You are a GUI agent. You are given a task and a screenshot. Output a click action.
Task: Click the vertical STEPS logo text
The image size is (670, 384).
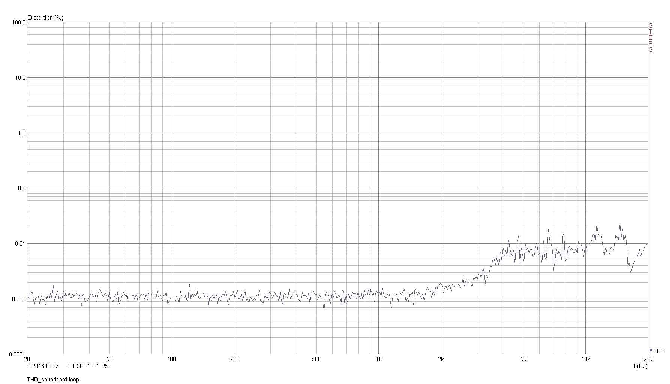click(651, 37)
